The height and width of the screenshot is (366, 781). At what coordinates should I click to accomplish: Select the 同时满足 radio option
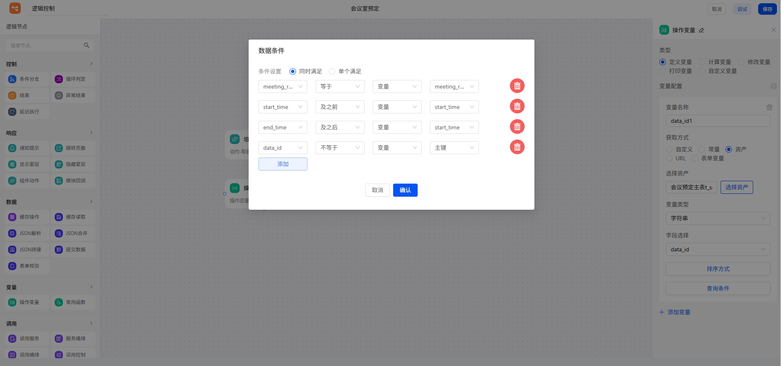[293, 71]
